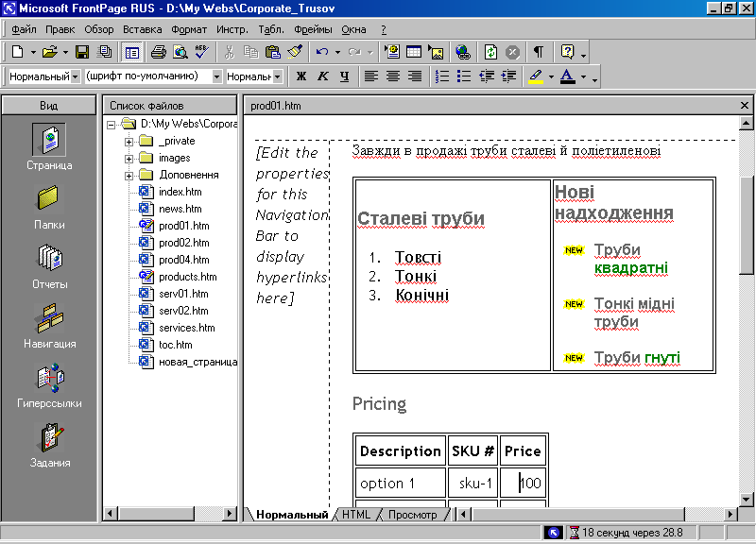The height and width of the screenshot is (544, 756).
Task: Click the Refresh page toolbar icon
Action: pos(490,52)
